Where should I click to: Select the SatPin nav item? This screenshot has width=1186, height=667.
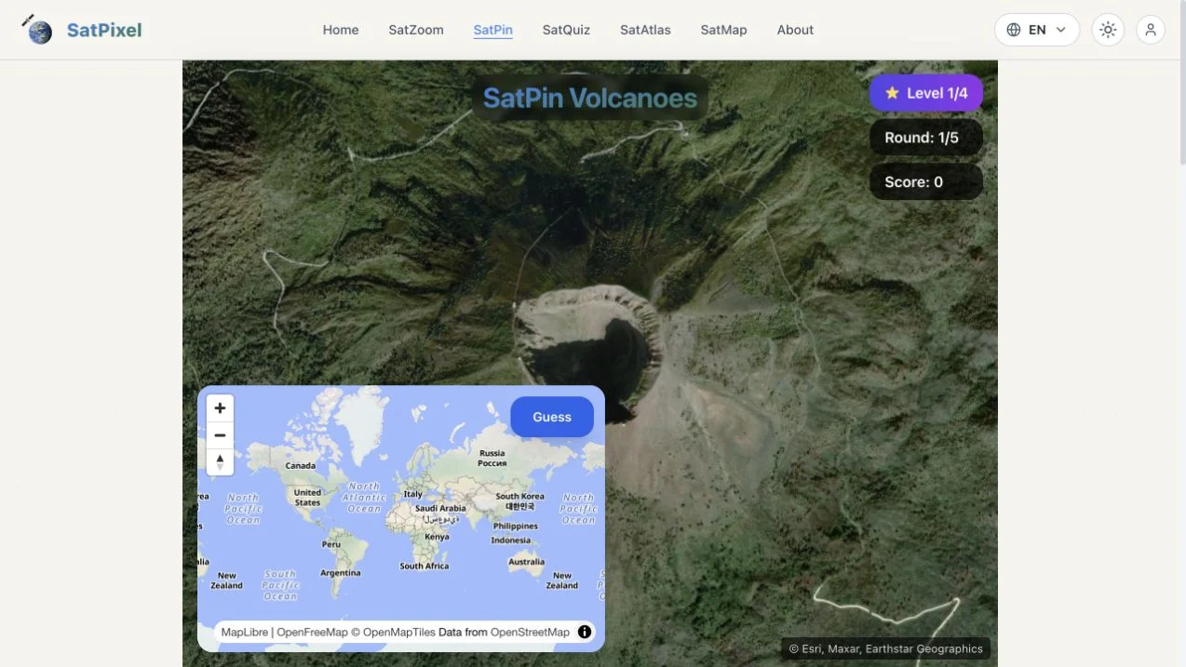[493, 30]
